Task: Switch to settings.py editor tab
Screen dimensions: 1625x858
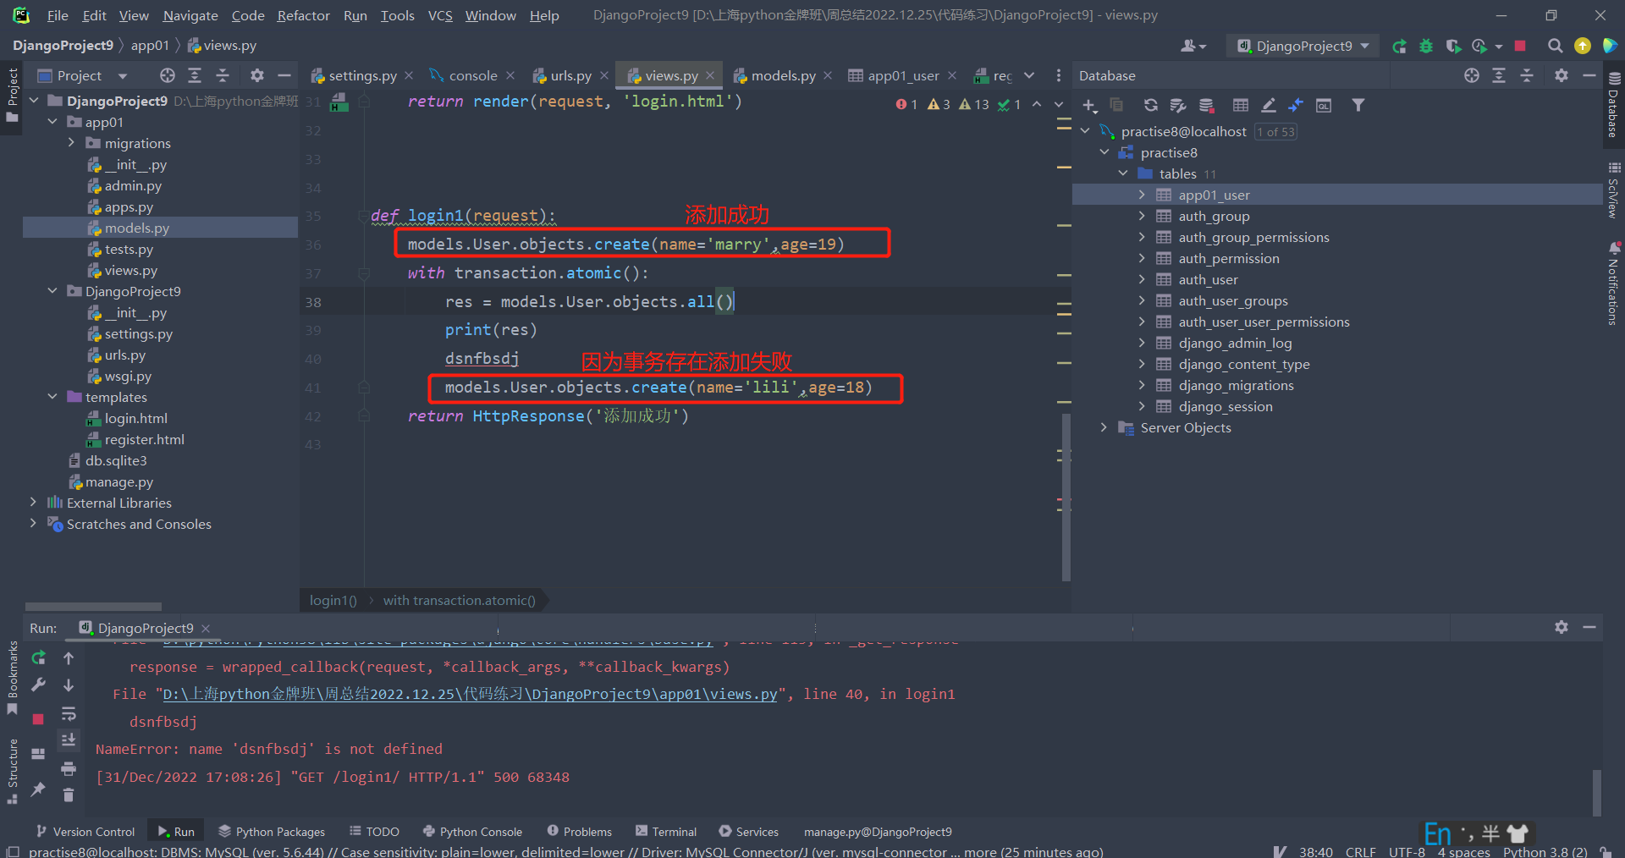Action: click(361, 75)
